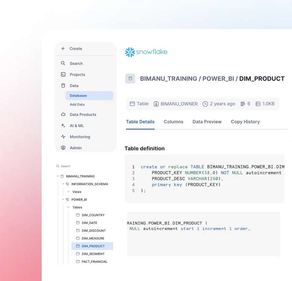Click the database icon beside the breadcrumb title

click(130, 78)
